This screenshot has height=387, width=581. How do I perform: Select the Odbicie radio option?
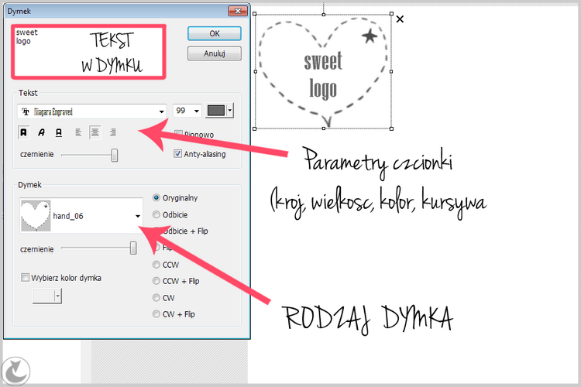pos(156,214)
